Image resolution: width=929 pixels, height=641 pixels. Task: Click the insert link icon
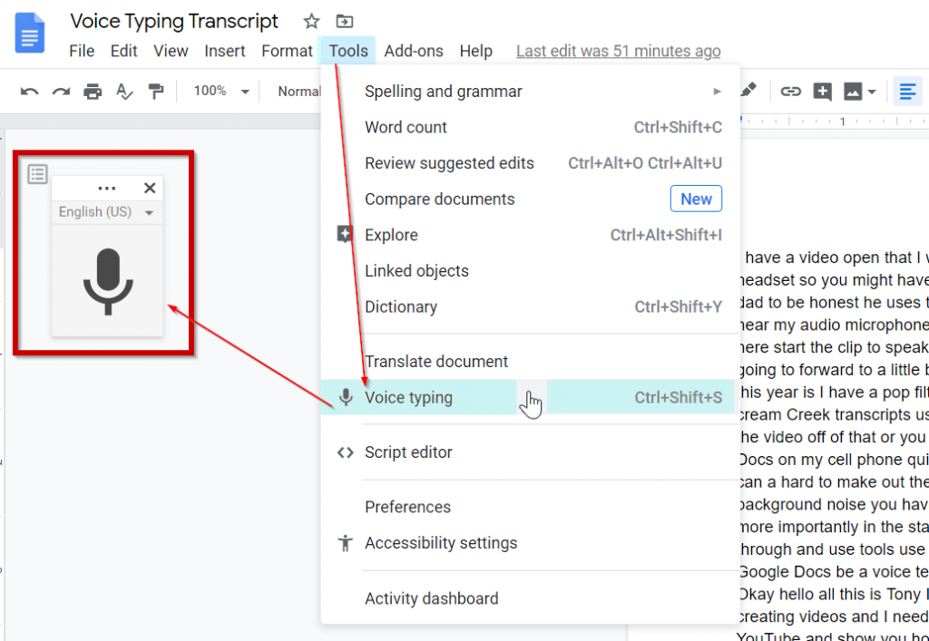tap(791, 92)
